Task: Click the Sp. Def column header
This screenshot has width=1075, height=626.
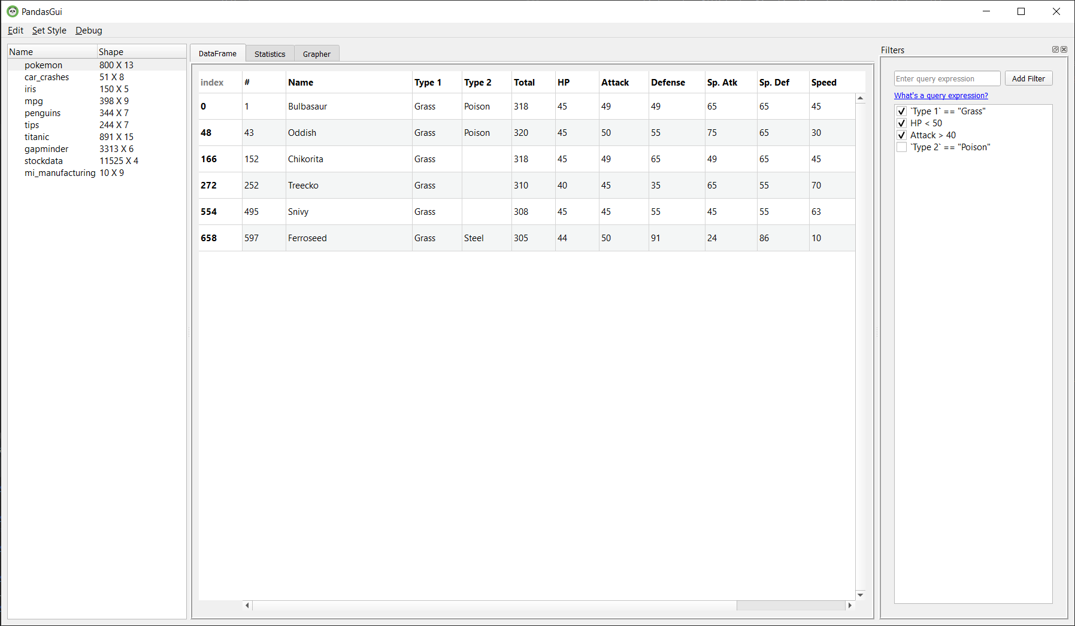Action: point(783,83)
